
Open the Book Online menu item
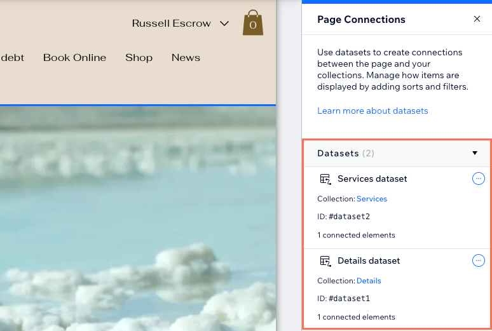(x=74, y=58)
